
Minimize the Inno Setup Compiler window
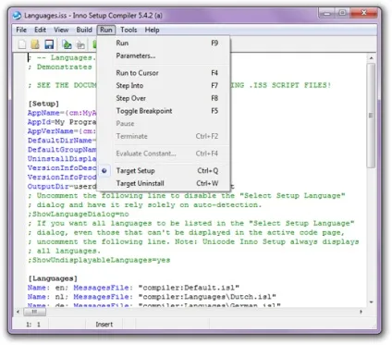pyautogui.click(x=327, y=13)
